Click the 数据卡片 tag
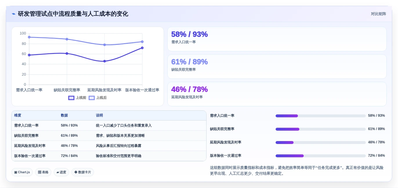Screen dimensions: 398x188 coord(83,172)
